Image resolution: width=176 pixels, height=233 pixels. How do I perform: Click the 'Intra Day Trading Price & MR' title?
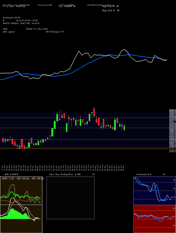(x=65, y=174)
